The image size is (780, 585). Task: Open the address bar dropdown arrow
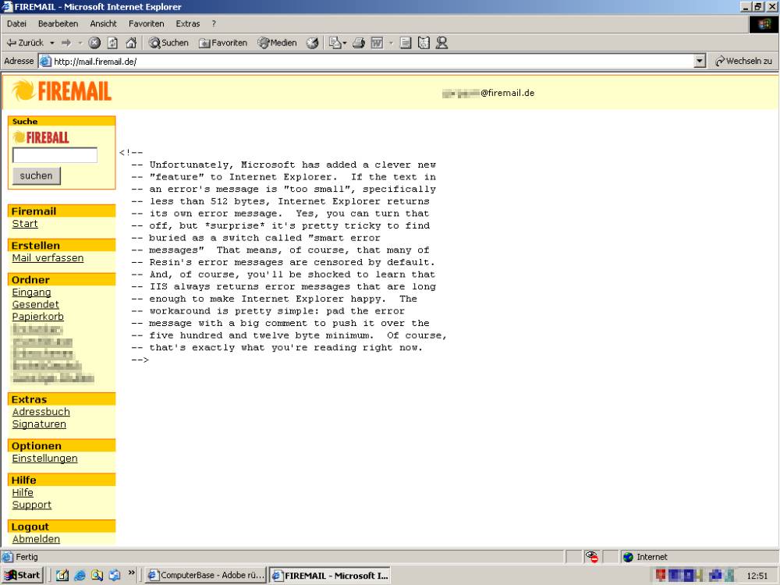700,61
